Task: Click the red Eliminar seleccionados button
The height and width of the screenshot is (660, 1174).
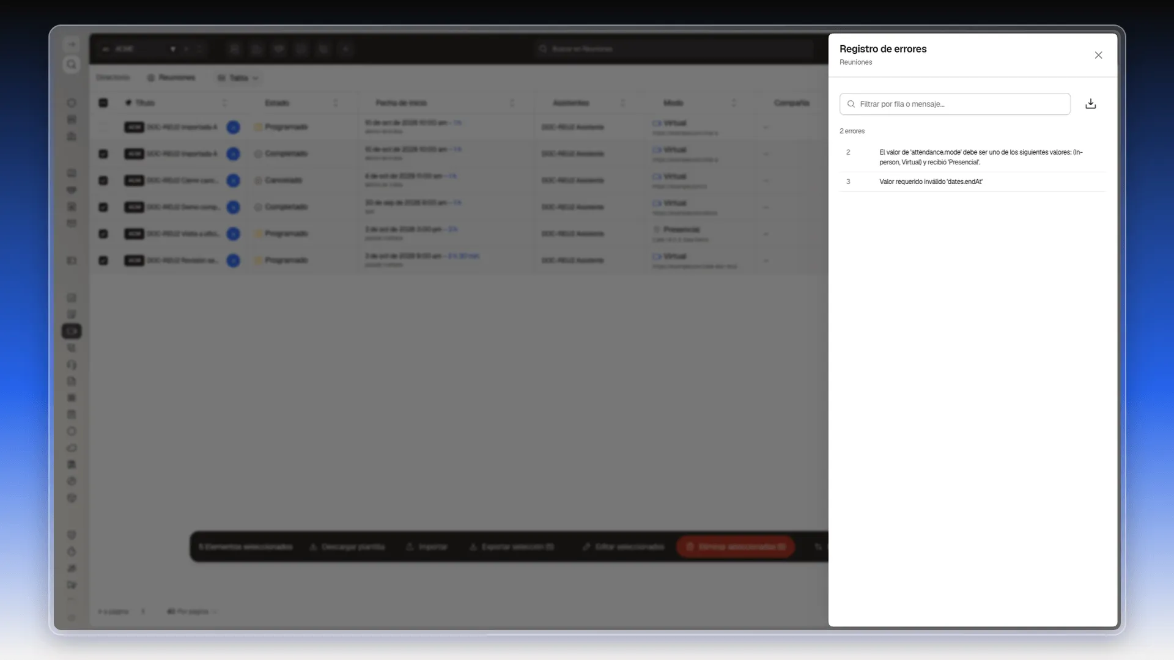Action: 736,546
